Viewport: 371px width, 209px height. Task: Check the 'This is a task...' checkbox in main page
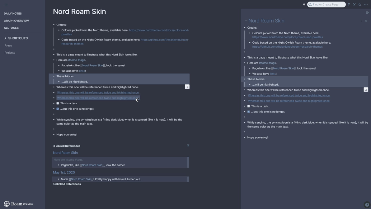58,103
